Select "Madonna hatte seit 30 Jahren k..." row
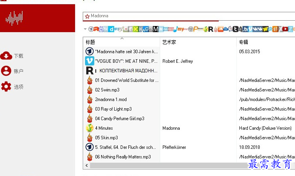Image resolution: width=295 pixels, height=176 pixels. click(x=126, y=52)
